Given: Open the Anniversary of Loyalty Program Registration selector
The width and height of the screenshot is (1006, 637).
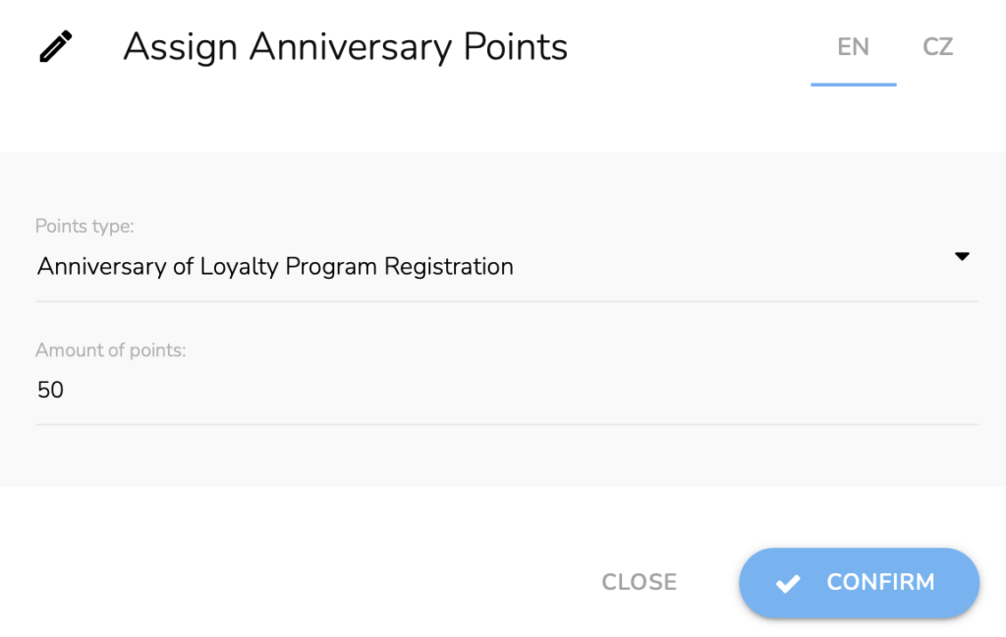Looking at the screenshot, I should coord(507,266).
